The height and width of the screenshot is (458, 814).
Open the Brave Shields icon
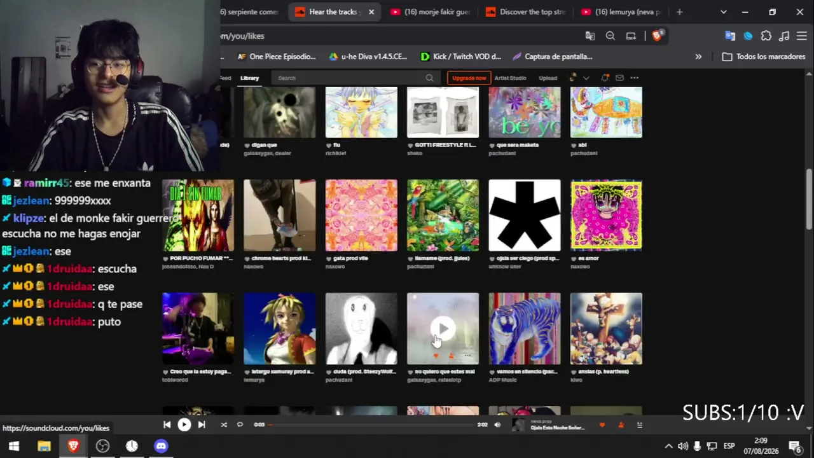[658, 36]
